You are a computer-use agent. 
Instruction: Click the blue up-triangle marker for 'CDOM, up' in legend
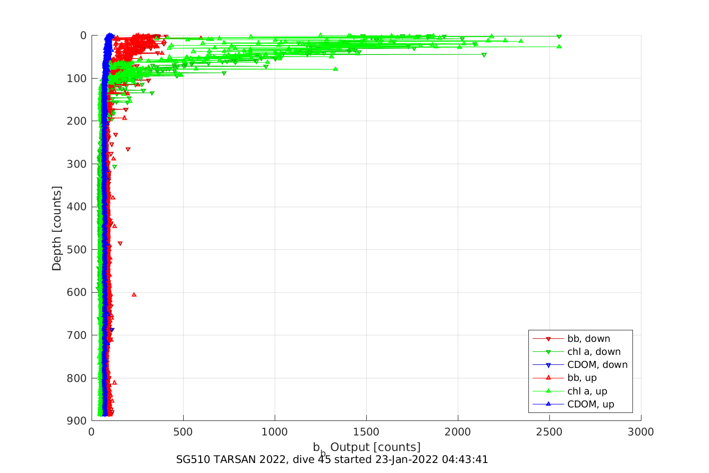[548, 404]
